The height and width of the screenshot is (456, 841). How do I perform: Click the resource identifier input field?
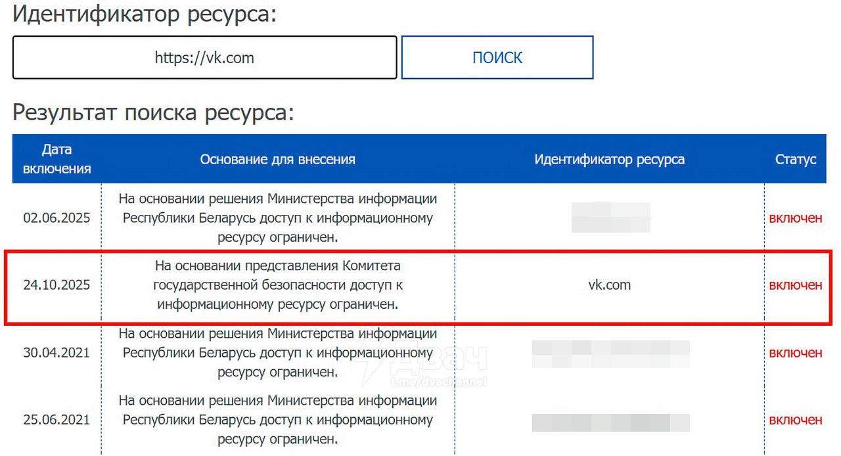[x=204, y=57]
